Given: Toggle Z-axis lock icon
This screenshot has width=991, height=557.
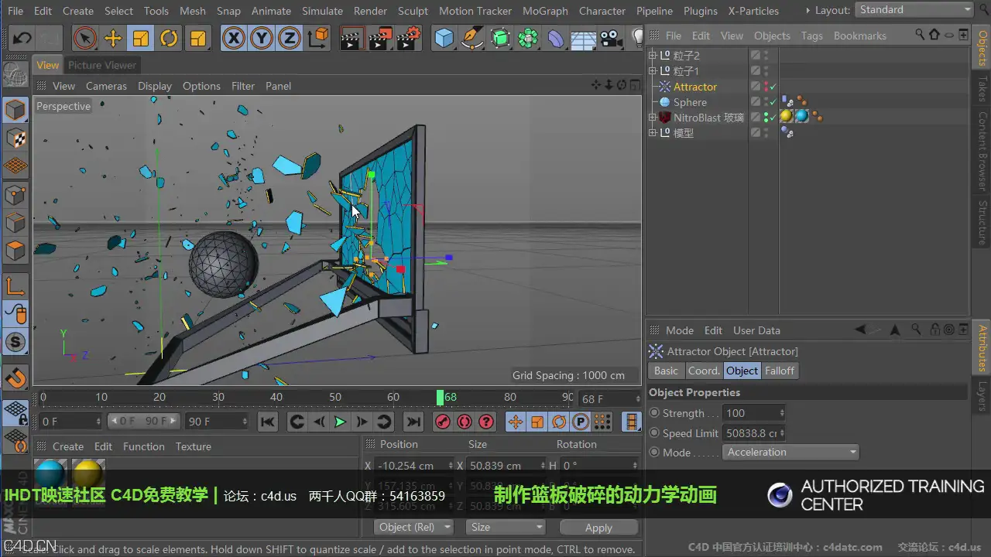Looking at the screenshot, I should point(289,38).
